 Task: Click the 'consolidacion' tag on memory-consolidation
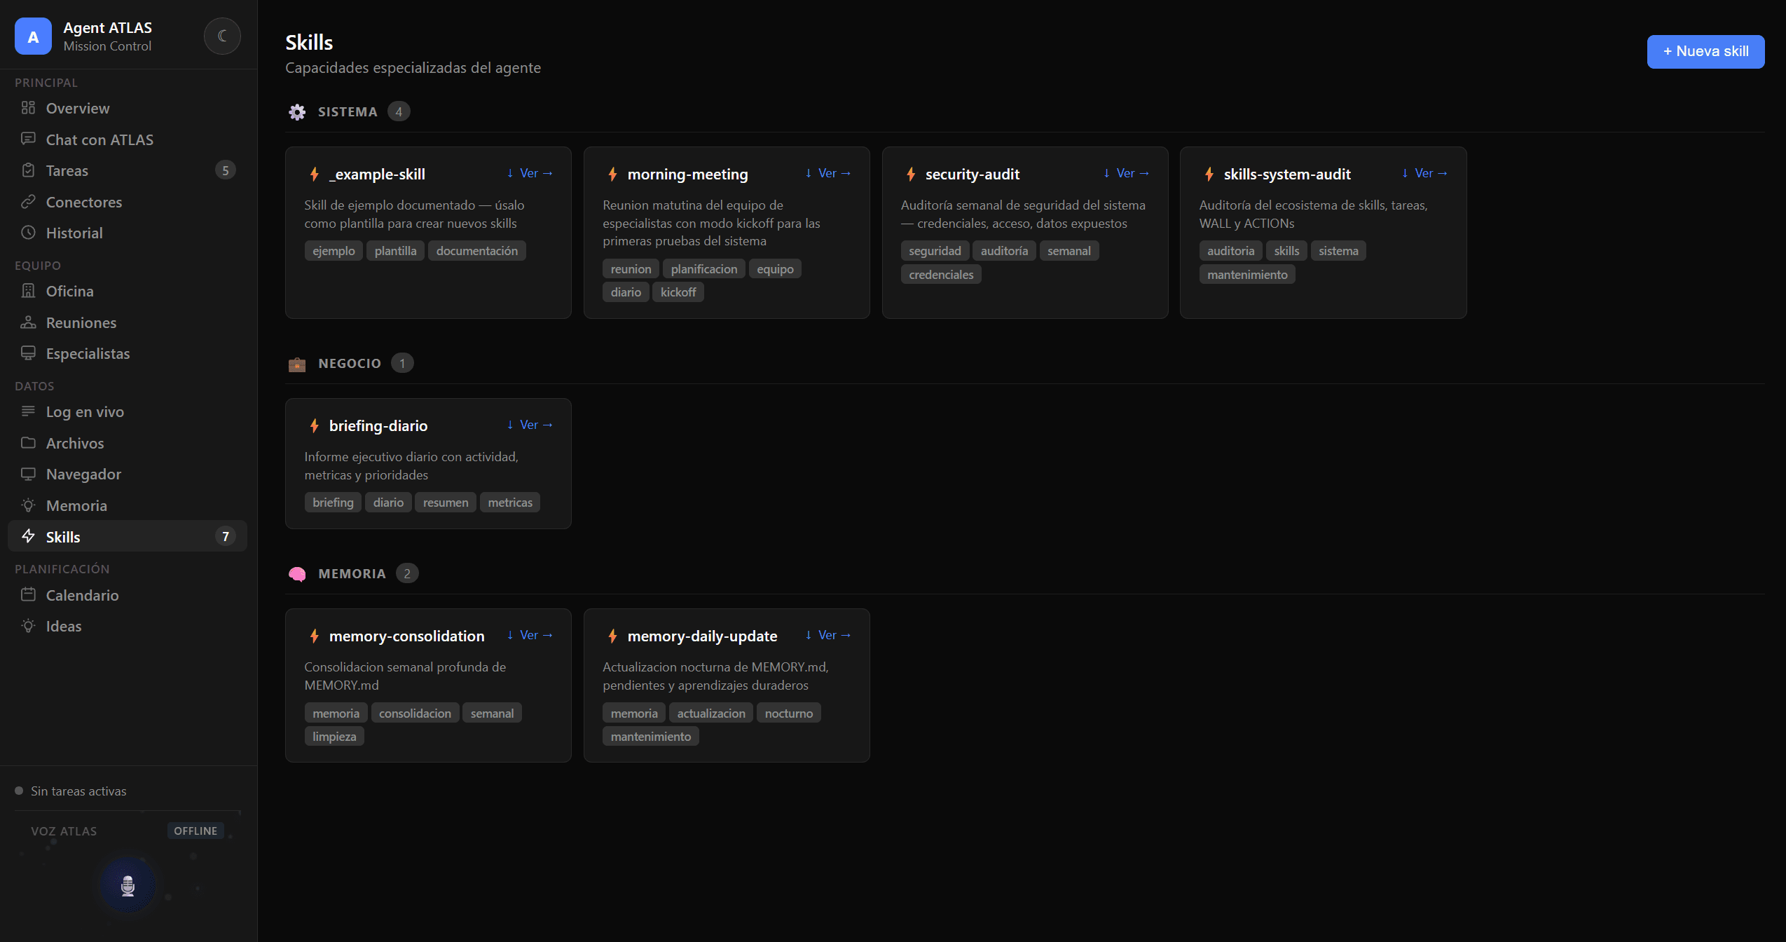click(x=415, y=714)
